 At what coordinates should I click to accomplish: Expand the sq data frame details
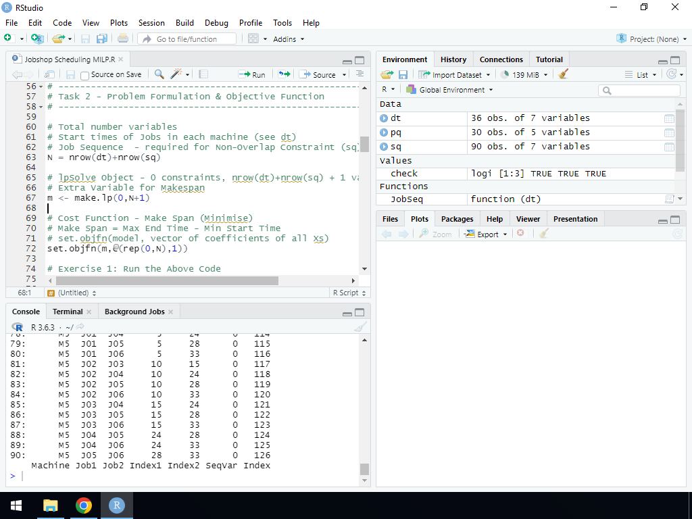point(384,147)
